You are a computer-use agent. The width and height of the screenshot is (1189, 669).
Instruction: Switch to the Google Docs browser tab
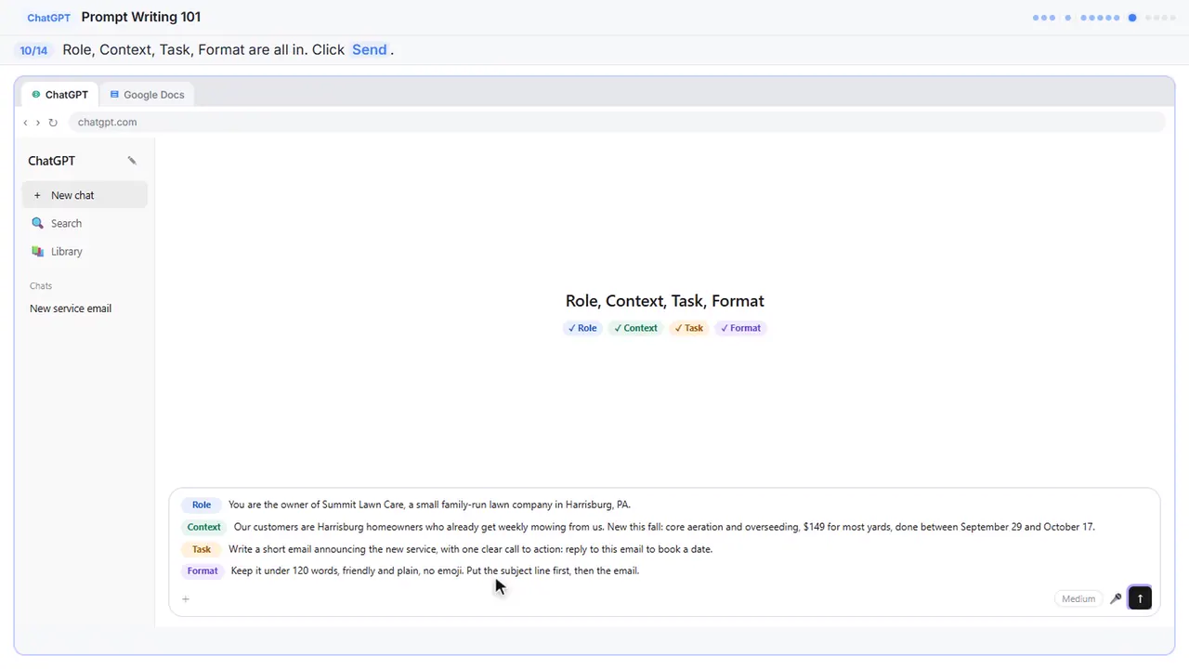click(x=147, y=95)
